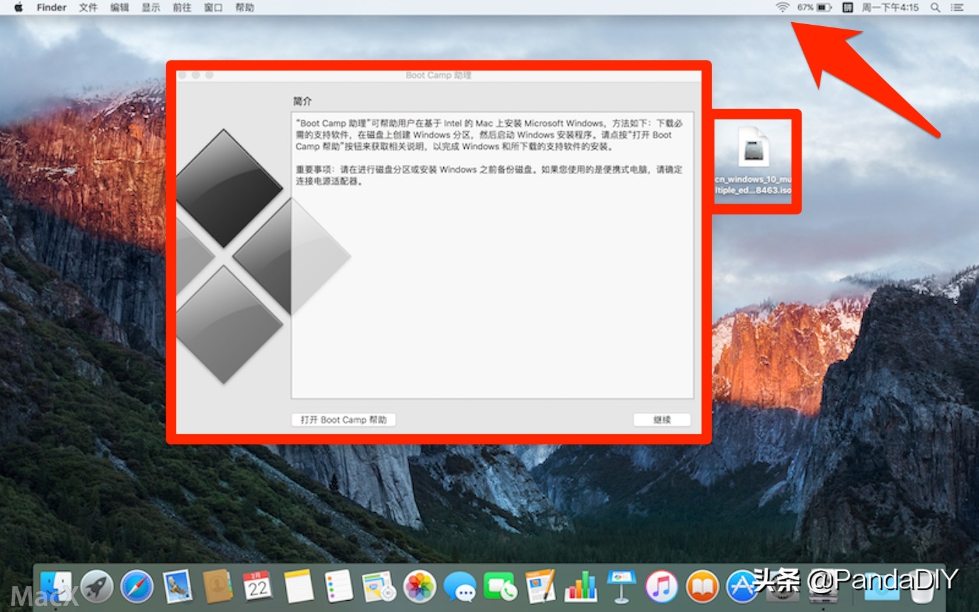Open the 帮助 menu in Finder

(x=244, y=7)
